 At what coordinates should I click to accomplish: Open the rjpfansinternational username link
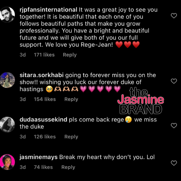pyautogui.click(x=48, y=10)
